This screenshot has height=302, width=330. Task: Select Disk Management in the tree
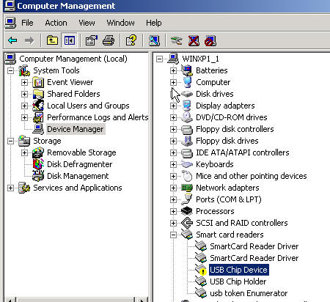[x=78, y=176]
